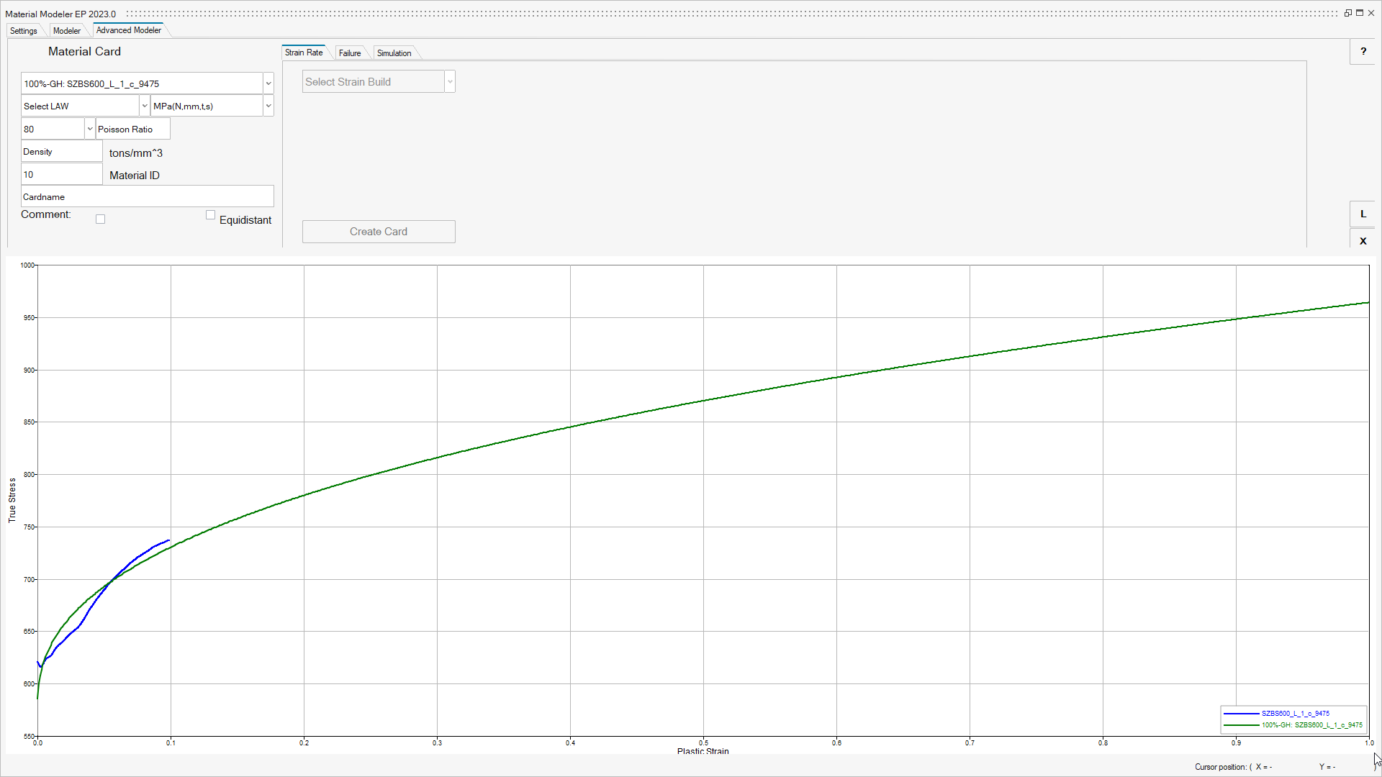Image resolution: width=1382 pixels, height=777 pixels.
Task: Switch to the Settings tab
Action: click(24, 31)
